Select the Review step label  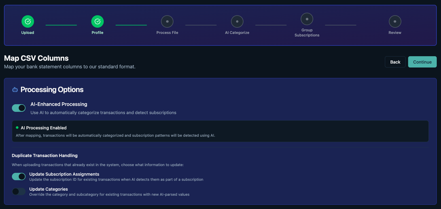coord(395,32)
